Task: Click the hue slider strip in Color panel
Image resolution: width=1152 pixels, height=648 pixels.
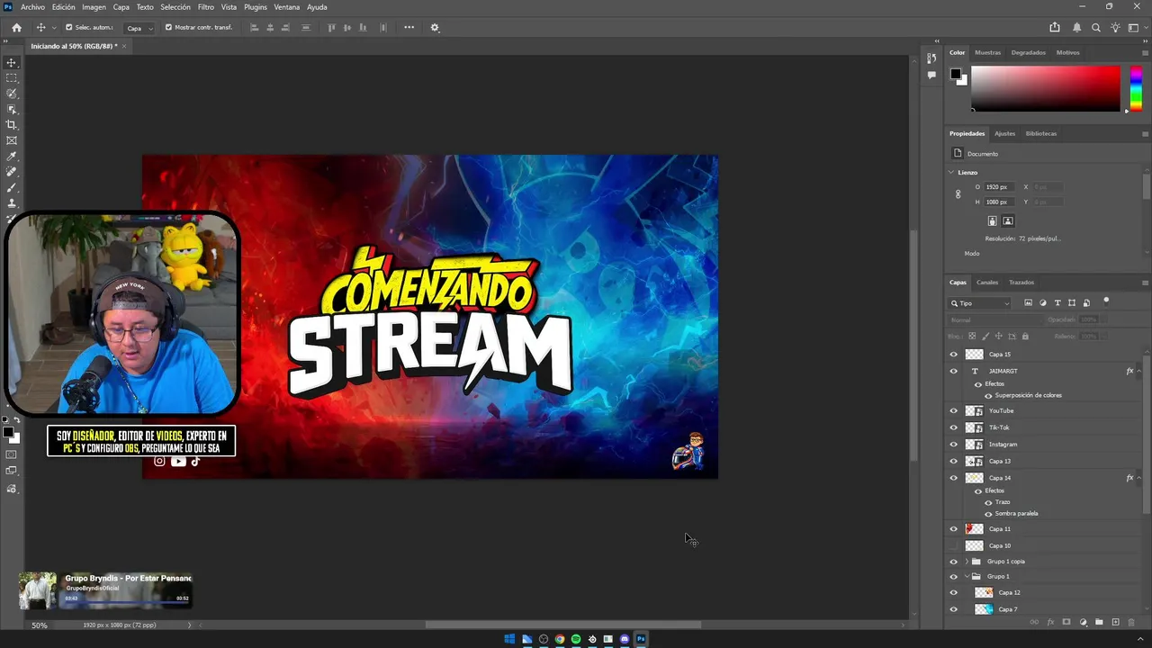Action: pos(1137,88)
